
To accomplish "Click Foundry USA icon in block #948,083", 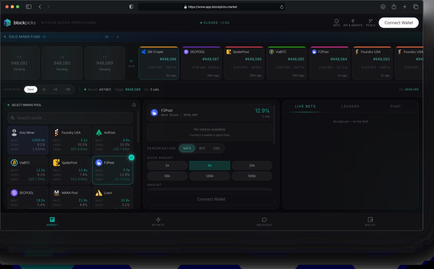I will [357, 52].
